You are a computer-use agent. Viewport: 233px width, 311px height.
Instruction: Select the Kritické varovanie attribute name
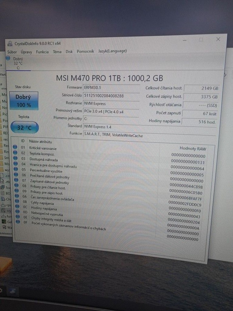click(43, 148)
